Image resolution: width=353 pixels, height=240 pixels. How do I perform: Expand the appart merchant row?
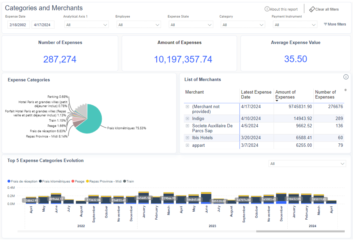click(187, 145)
